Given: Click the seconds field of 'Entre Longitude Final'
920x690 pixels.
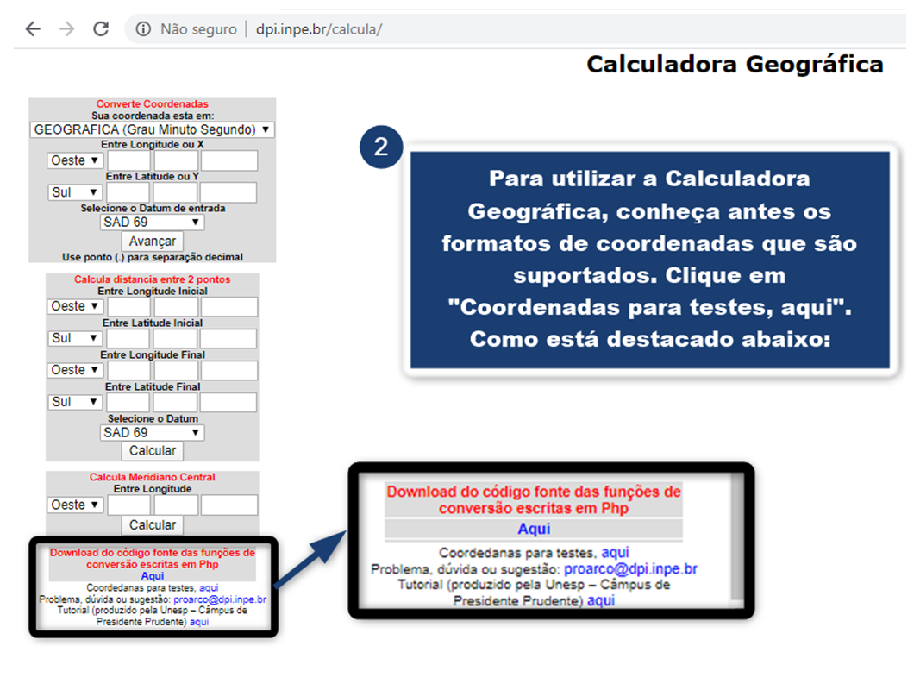Looking at the screenshot, I should [x=229, y=370].
